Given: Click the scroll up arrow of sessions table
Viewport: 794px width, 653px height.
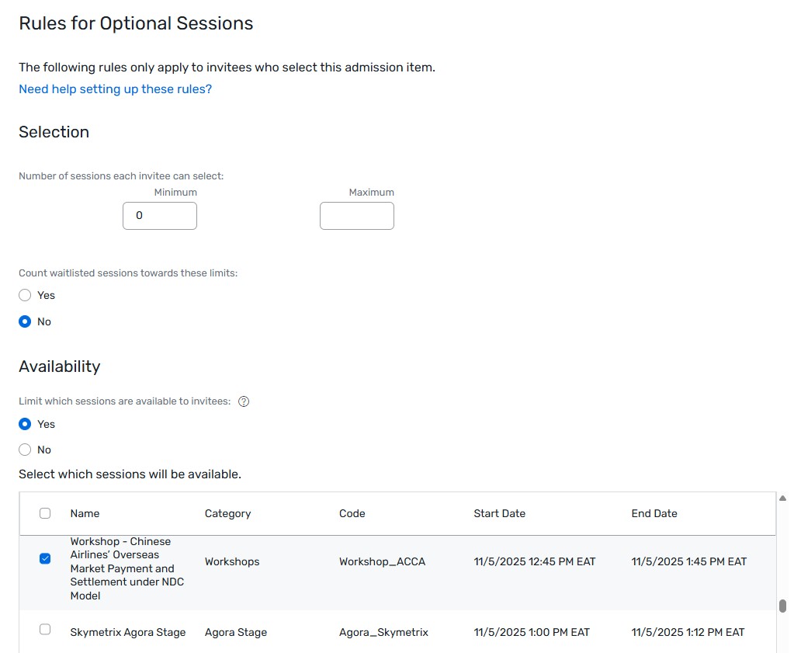Looking at the screenshot, I should click(x=782, y=498).
